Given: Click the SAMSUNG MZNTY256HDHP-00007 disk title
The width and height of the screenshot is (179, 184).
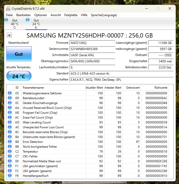Looking at the screenshot, I should (x=90, y=35).
